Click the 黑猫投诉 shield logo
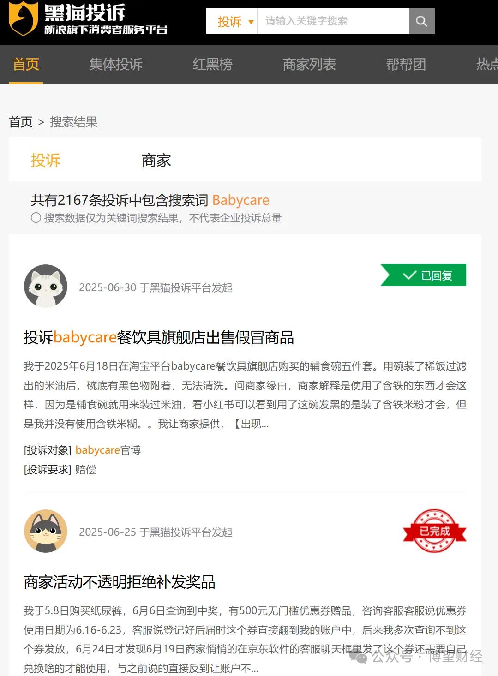Viewport: 498px width, 676px height. click(23, 19)
